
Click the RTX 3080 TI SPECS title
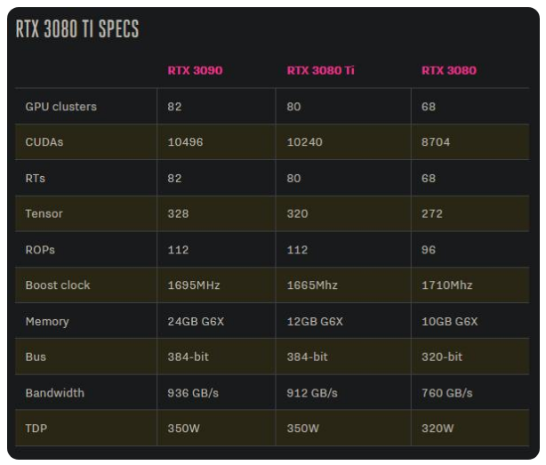pos(77,29)
